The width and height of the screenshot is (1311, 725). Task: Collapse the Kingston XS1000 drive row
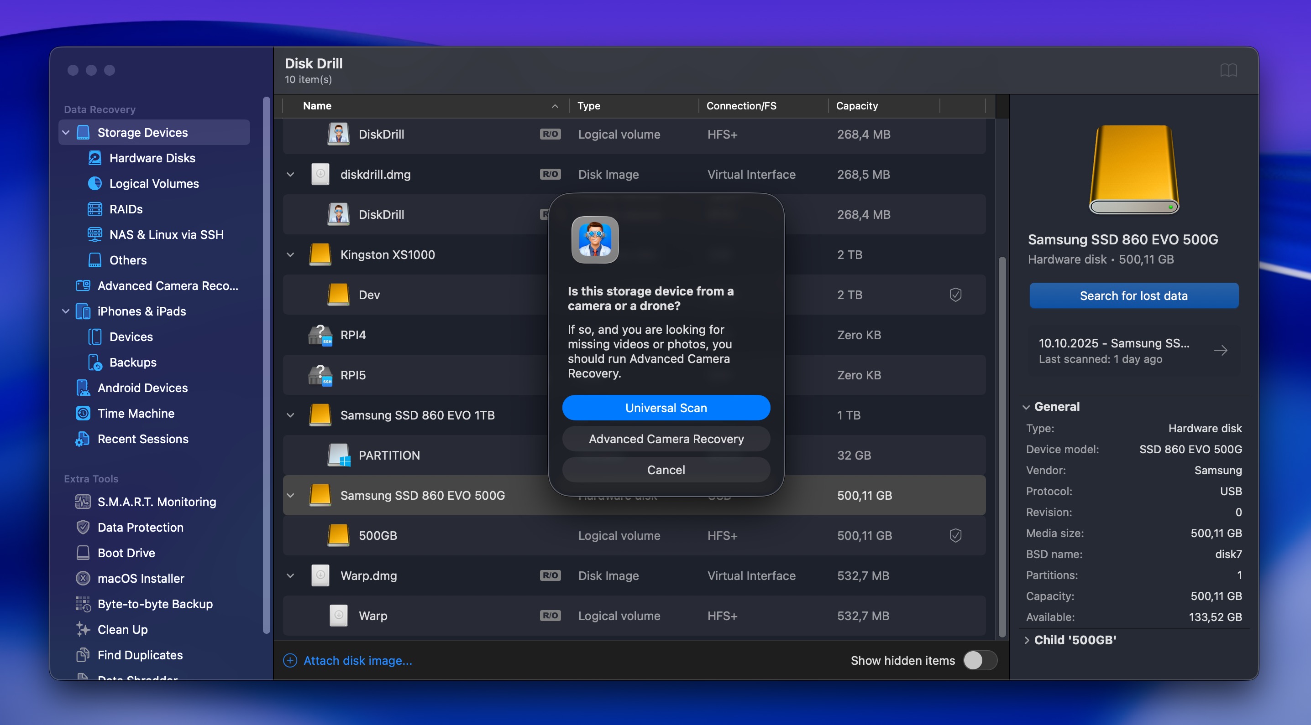[290, 255]
